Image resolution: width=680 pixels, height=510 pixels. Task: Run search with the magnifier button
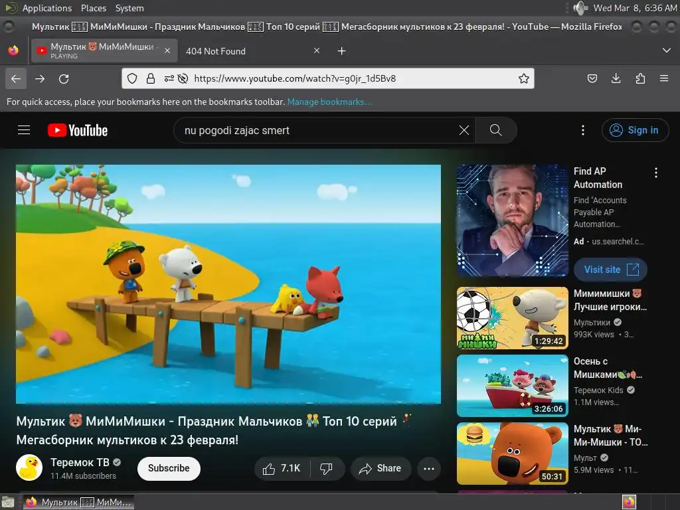click(495, 130)
